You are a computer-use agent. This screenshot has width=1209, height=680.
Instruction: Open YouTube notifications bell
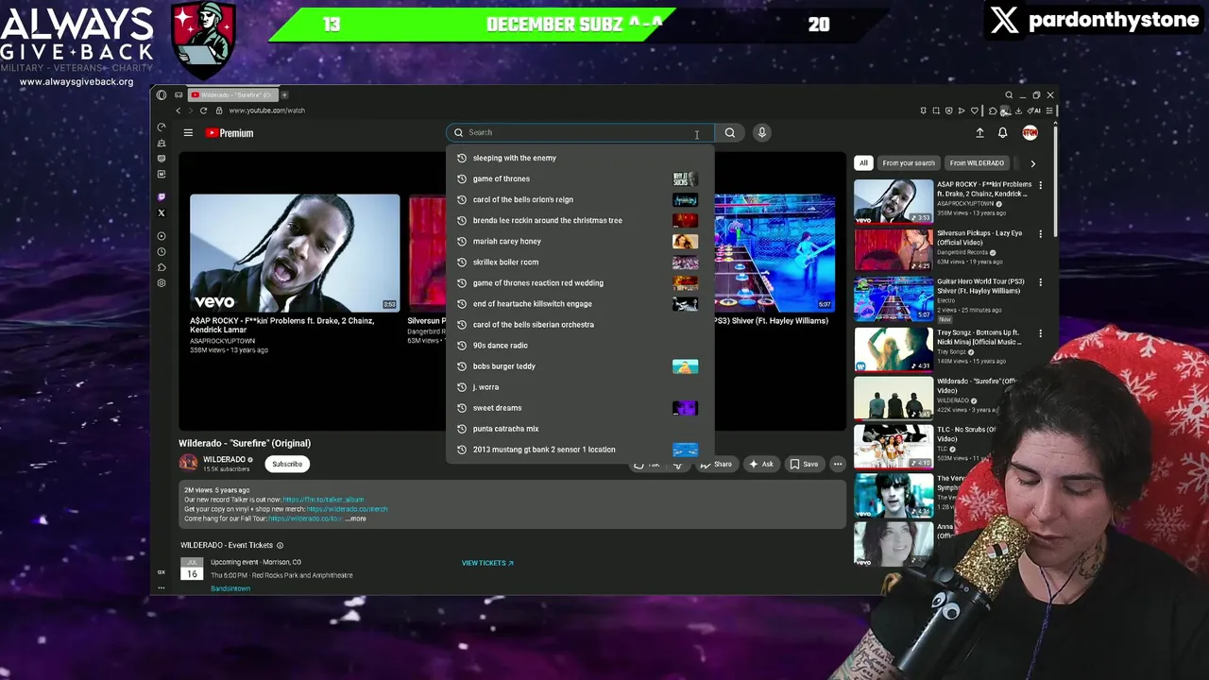pyautogui.click(x=1002, y=133)
